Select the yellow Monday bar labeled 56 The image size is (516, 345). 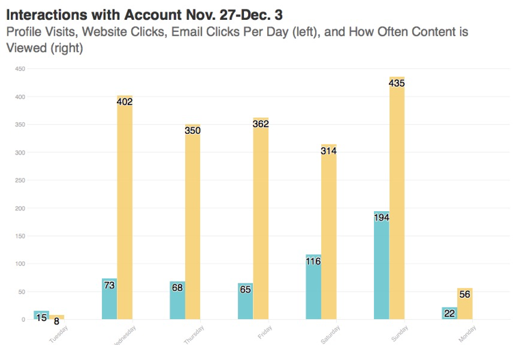[x=465, y=304]
